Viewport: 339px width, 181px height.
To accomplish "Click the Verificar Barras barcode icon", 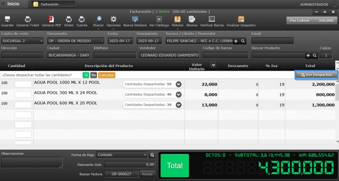I will (x=212, y=20).
